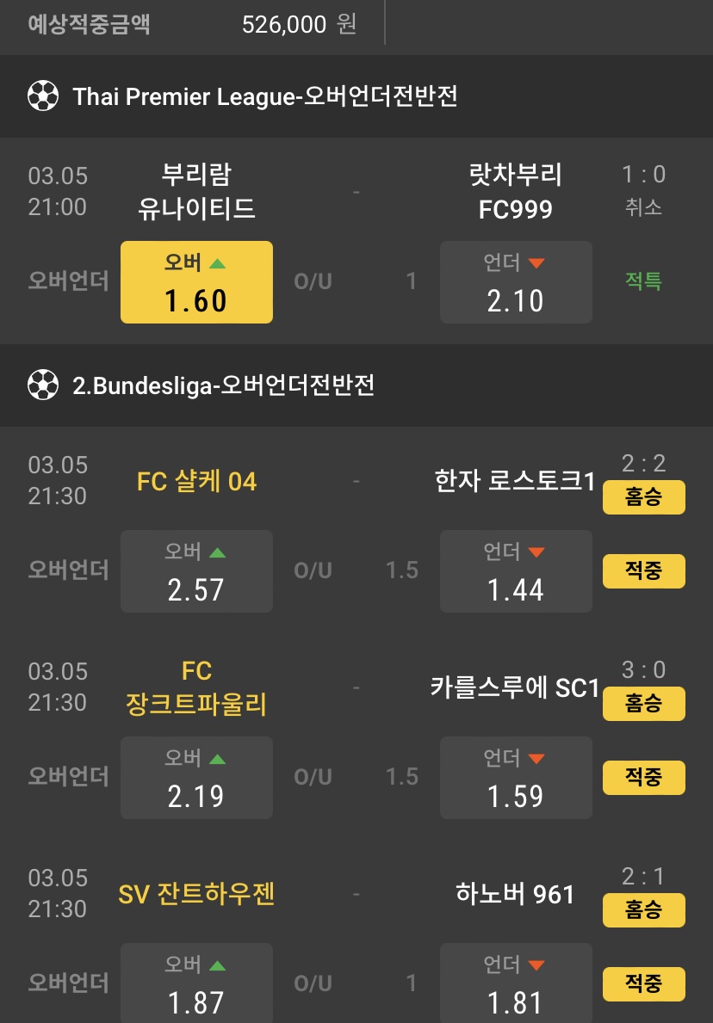The image size is (713, 1023).
Task: Select 언더 2.10 for 랏차부리 FC999 match
Action: [516, 282]
